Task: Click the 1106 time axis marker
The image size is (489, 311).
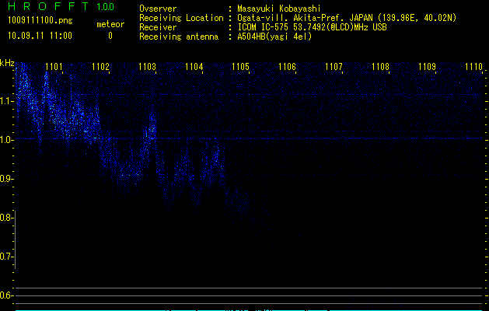Action: (x=287, y=67)
